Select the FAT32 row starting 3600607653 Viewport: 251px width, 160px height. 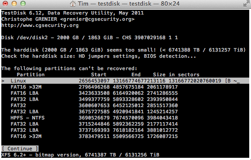pos(94,105)
